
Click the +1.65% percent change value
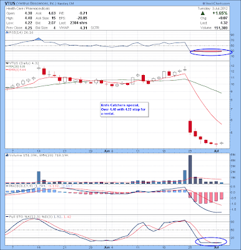pos(220,13)
